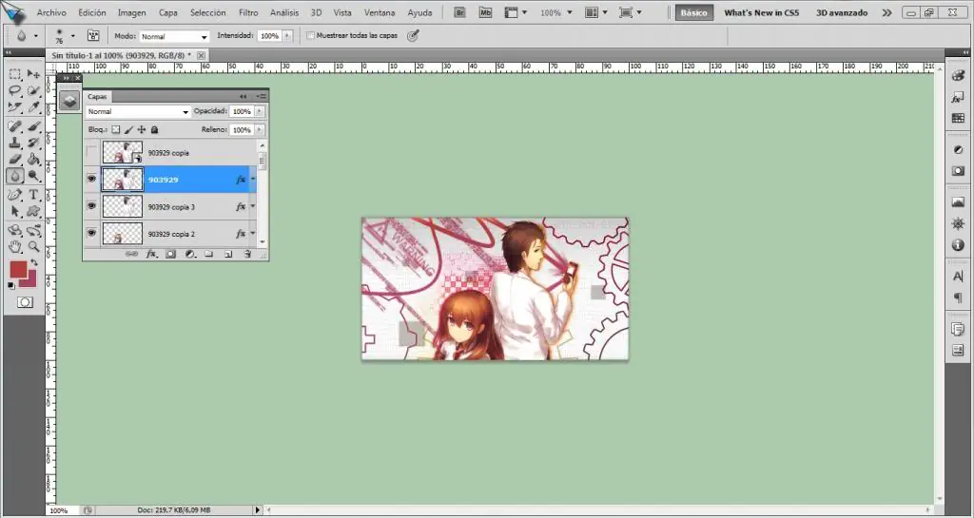
Task: Reset default foreground and background colors
Action: point(11,285)
